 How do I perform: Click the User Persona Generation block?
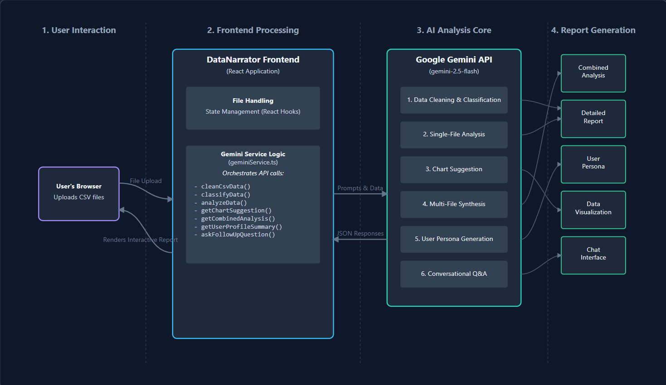[454, 239]
